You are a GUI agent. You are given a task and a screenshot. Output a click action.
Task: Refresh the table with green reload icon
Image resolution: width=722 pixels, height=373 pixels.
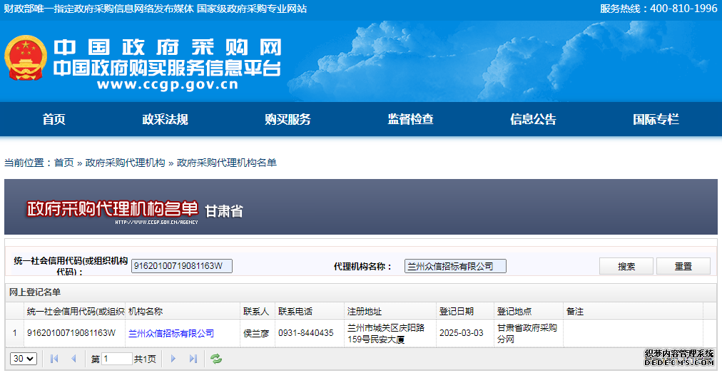[x=216, y=359]
